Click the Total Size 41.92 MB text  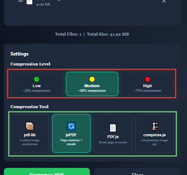click(108, 34)
